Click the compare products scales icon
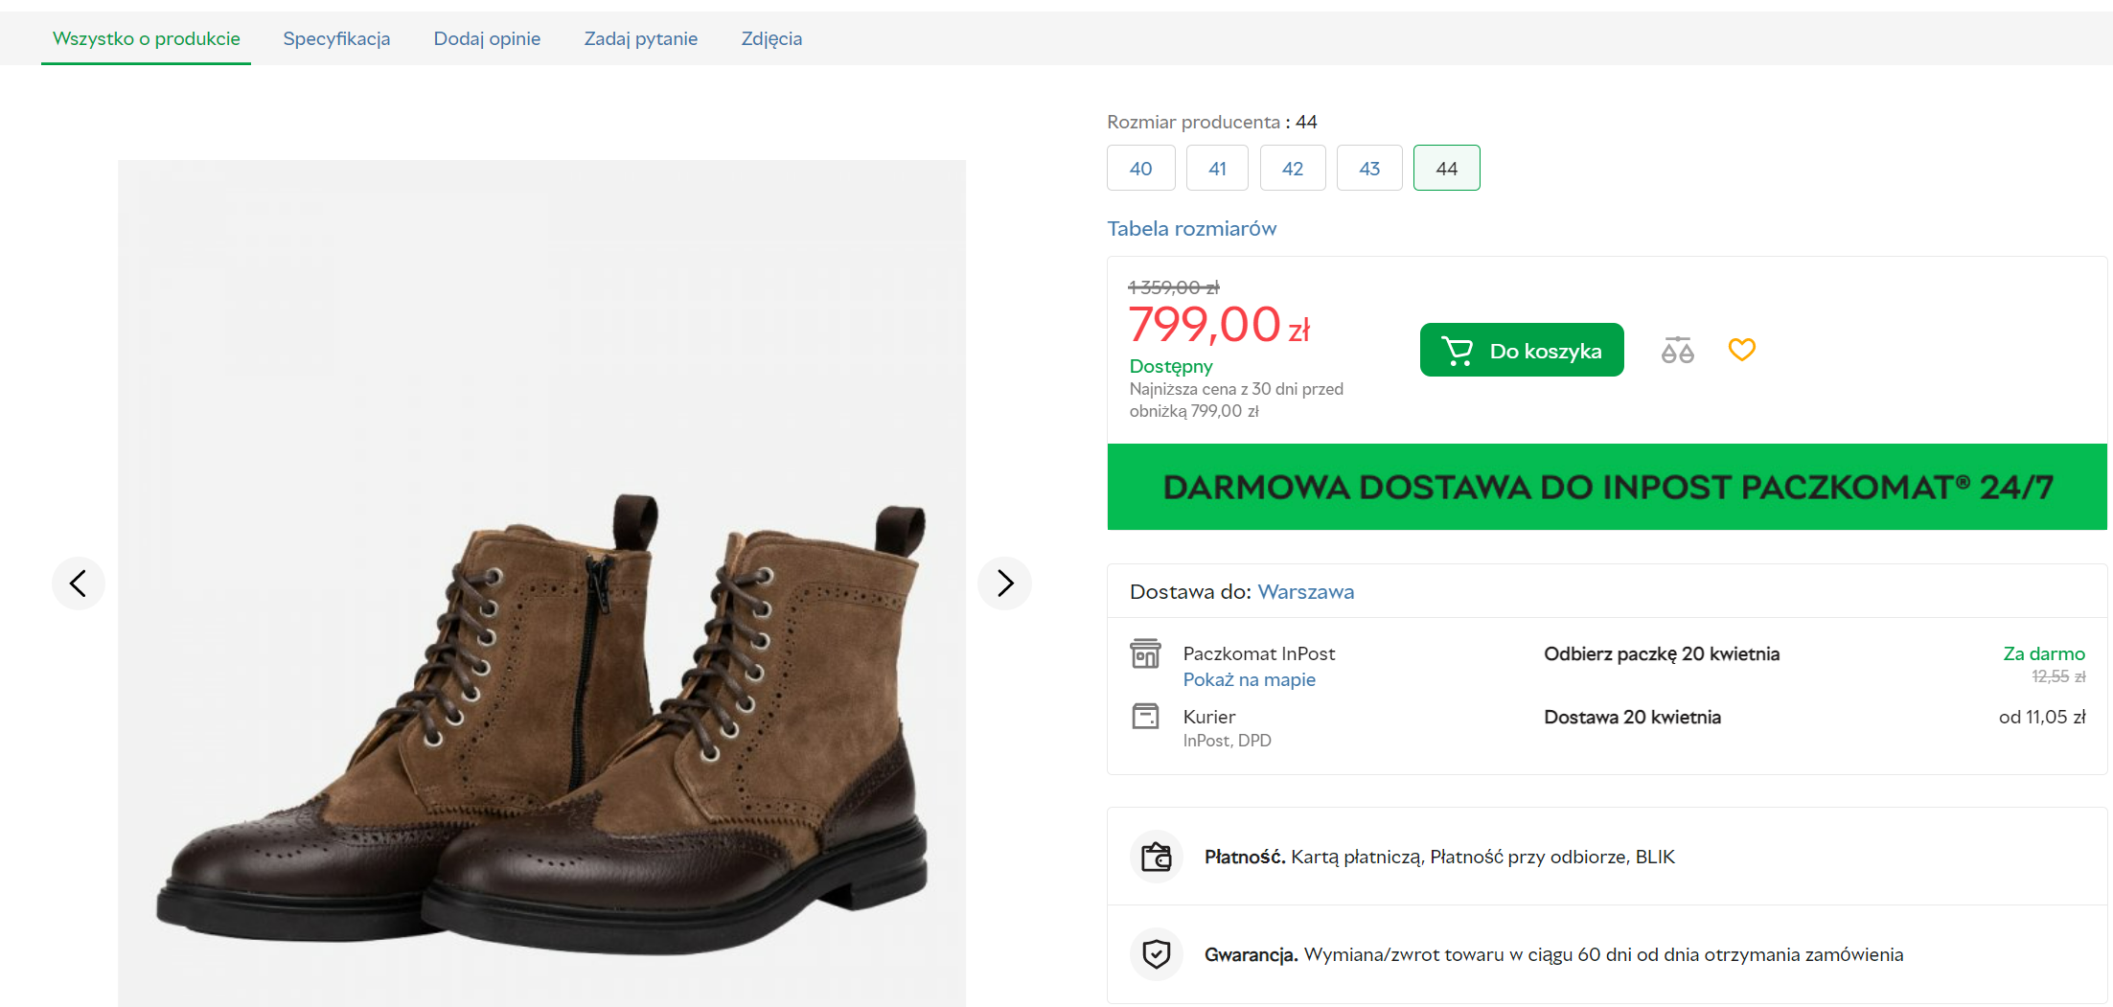This screenshot has height=1007, width=2113. point(1677,351)
